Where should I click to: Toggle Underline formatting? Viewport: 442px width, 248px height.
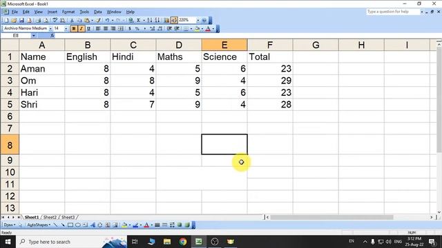click(88, 28)
